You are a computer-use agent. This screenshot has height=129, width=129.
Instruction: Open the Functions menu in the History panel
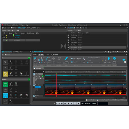70,30
